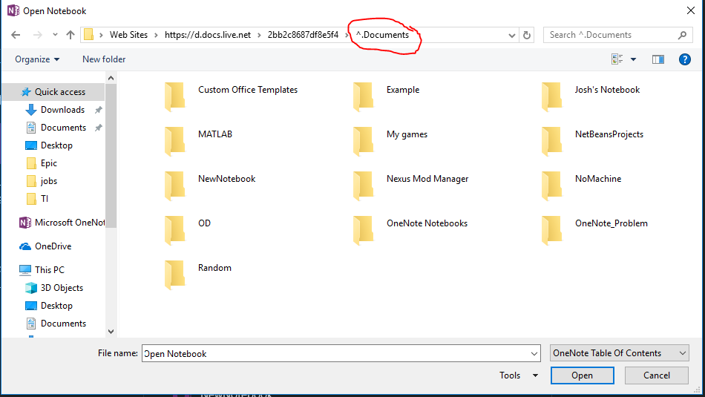Select the NewNotebook folder

tap(210, 185)
